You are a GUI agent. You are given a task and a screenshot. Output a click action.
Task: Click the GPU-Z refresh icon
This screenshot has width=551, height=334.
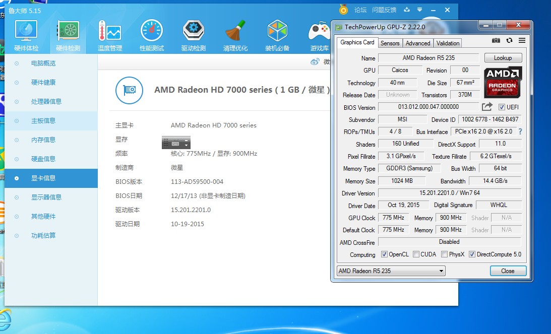coord(509,40)
